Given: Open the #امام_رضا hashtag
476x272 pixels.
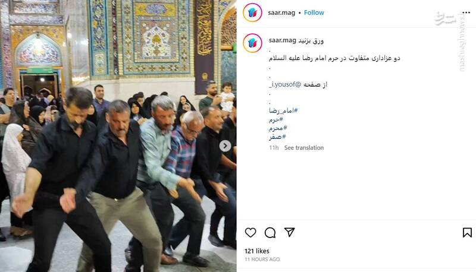Looking at the screenshot, I should tap(283, 110).
